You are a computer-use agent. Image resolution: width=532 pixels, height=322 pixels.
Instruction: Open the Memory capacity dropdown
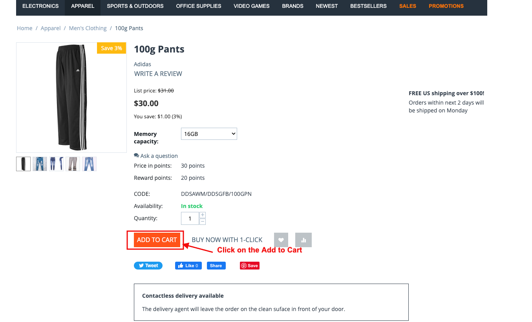pos(209,134)
